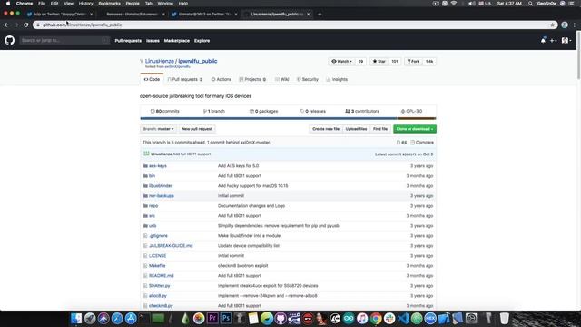Open iTunes from the dock

[362, 319]
